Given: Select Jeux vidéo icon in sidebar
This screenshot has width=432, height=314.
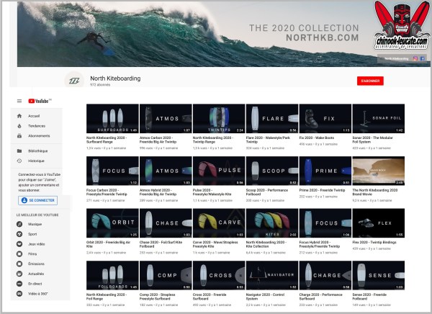Looking at the screenshot, I should (19, 244).
